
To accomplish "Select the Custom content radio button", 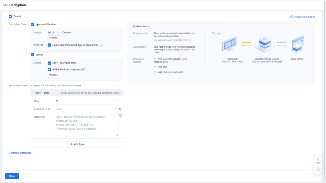I will [60, 33].
